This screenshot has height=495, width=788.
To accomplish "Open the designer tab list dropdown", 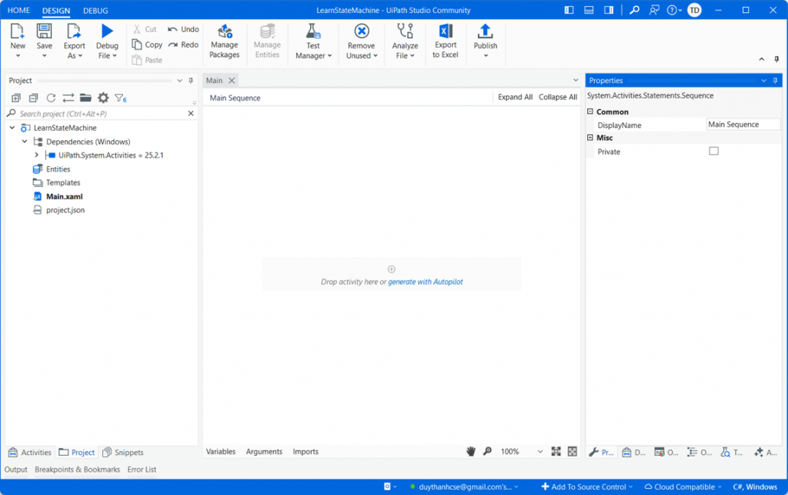I will coord(576,80).
